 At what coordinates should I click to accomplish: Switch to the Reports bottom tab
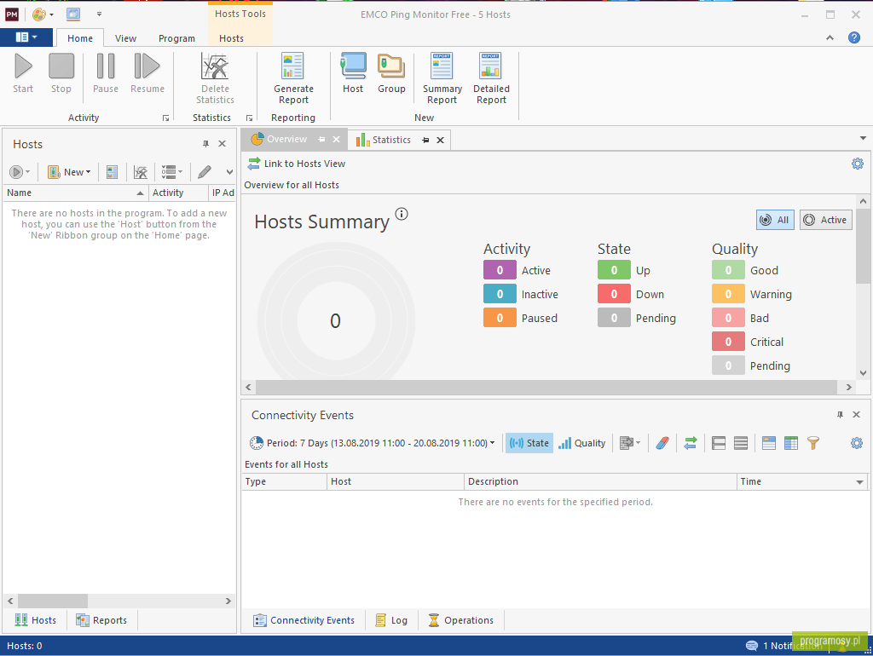click(x=102, y=620)
